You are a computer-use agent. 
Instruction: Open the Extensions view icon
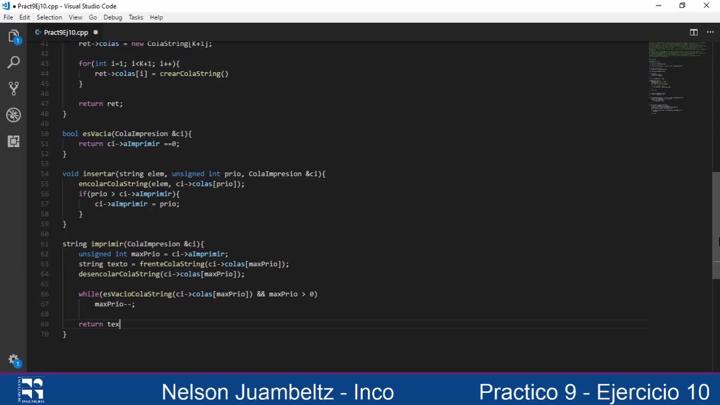pyautogui.click(x=14, y=141)
